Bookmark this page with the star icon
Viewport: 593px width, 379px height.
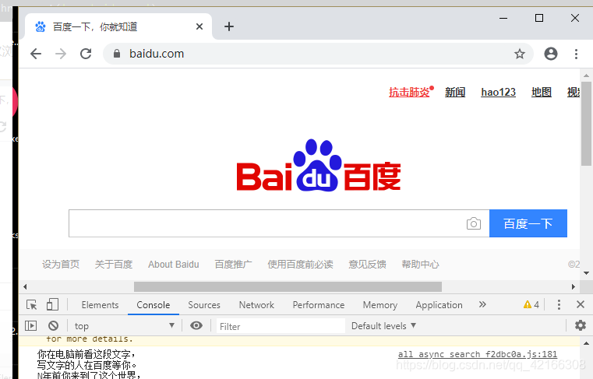[520, 54]
